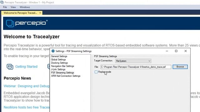Open the View menu
Image resolution: width=200 pixels, height=112 pixels.
[13, 7]
